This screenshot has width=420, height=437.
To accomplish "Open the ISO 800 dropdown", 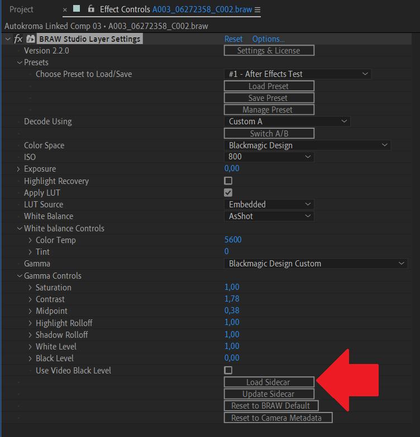I will point(269,157).
